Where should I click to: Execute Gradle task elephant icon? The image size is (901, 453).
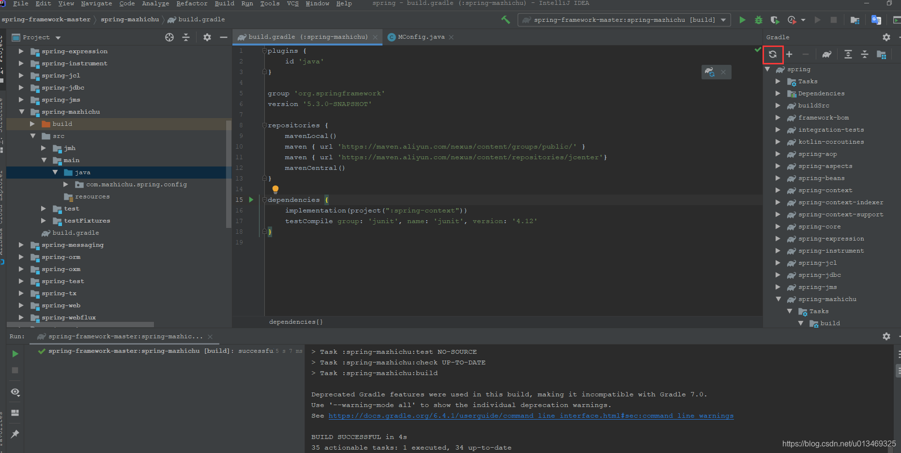(x=826, y=54)
